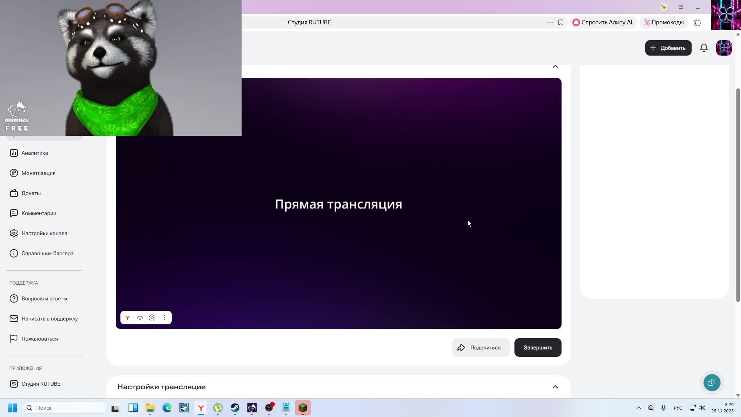This screenshot has height=417, width=741.
Task: Click the page vertical scrollbar
Action: [x=738, y=193]
